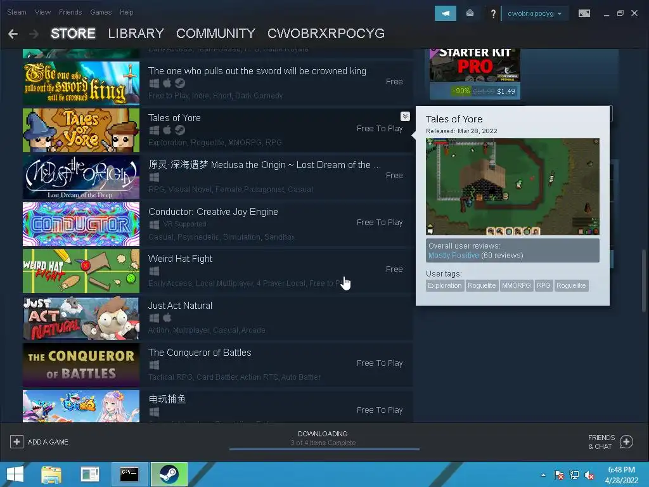Viewport: 649px width, 487px height.
Task: Click Conductor: Creative Joy Engine title
Action: (213, 212)
